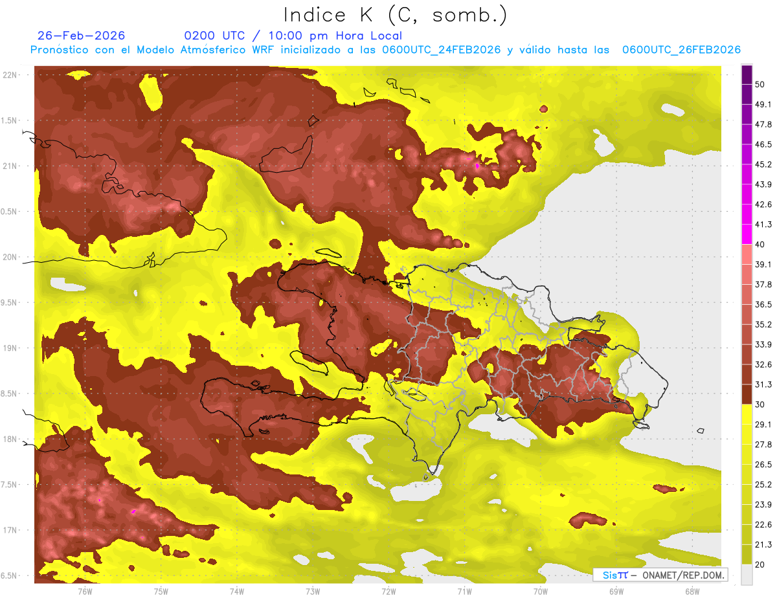Select the "6.5N" latitude tick label

coord(10,576)
